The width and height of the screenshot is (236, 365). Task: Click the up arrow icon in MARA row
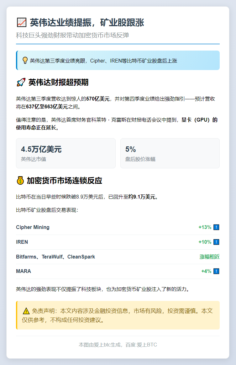216,271
